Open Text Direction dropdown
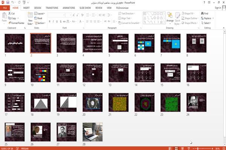This screenshot has height=150, width=226. pos(127,14)
